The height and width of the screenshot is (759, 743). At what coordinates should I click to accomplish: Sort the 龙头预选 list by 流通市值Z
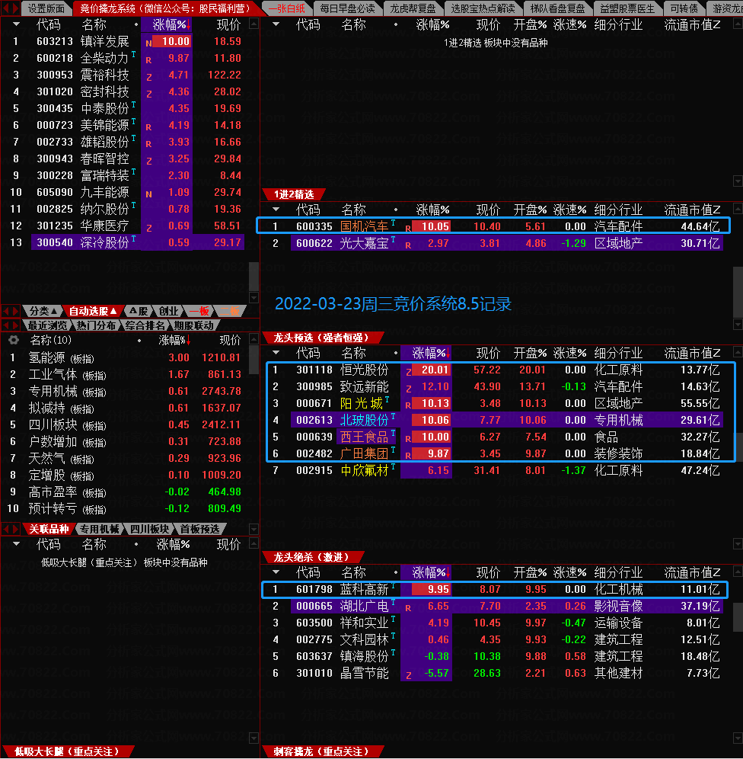(x=691, y=353)
